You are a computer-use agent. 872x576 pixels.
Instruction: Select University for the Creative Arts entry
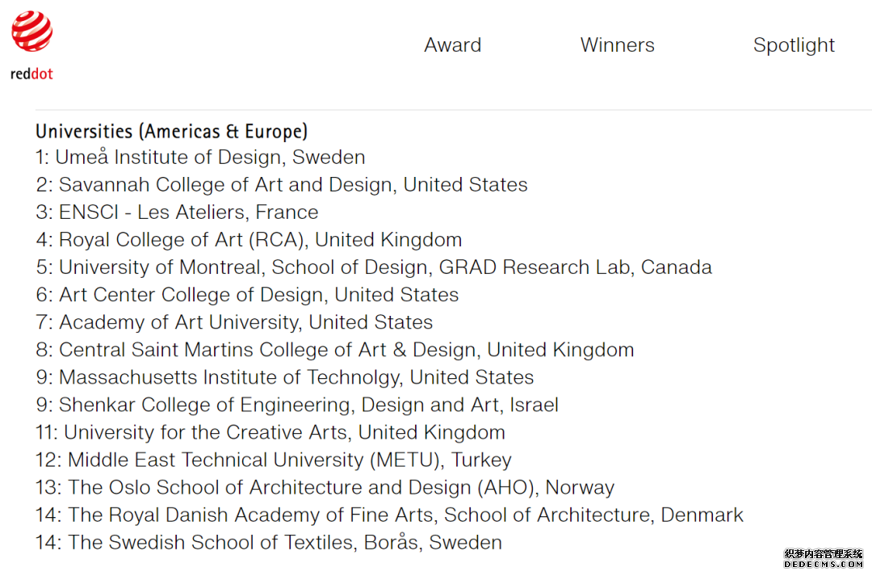[270, 432]
